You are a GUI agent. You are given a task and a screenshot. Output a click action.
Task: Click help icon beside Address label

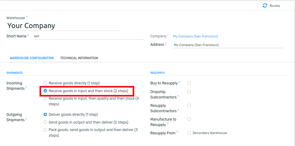tap(166, 44)
